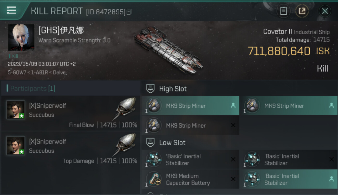338x195 pixels.
Task: Open the clipboard report icon
Action: 283,11
